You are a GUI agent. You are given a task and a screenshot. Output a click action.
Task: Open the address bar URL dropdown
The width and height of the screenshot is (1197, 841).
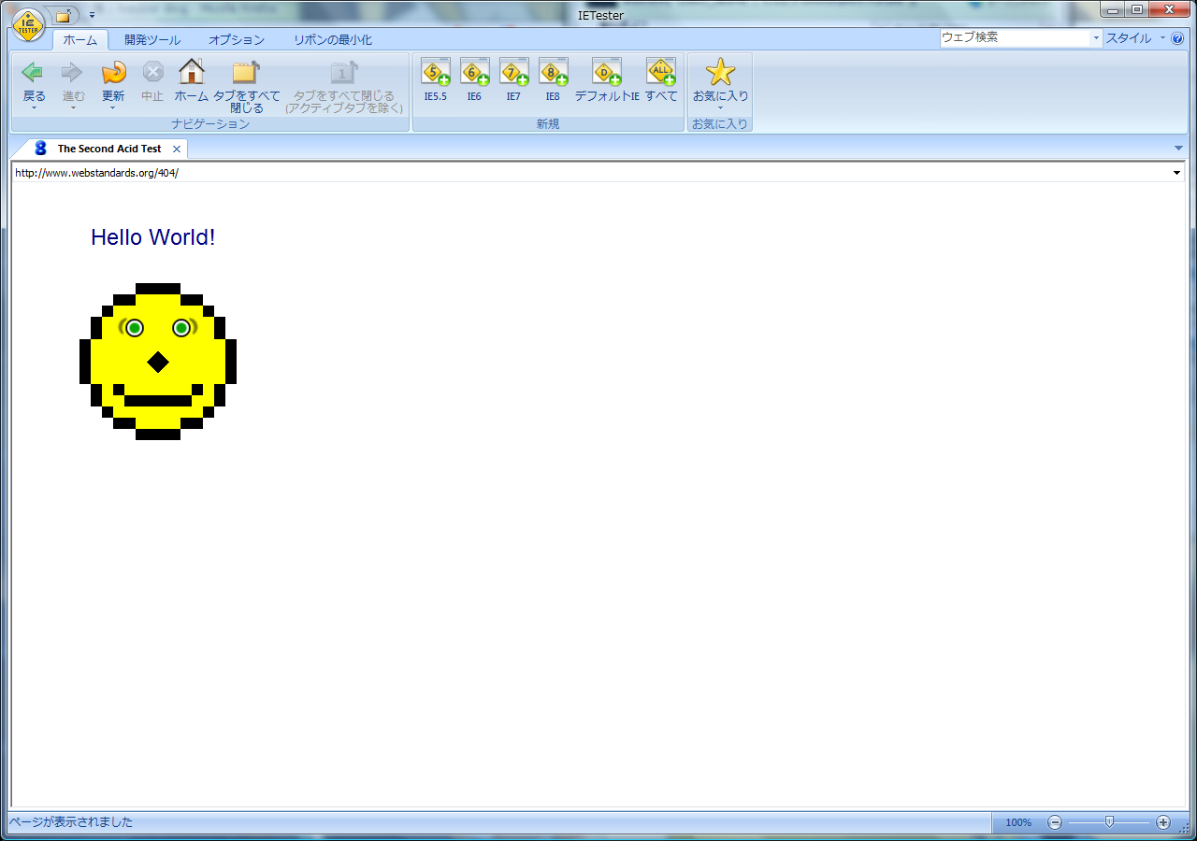click(x=1176, y=173)
